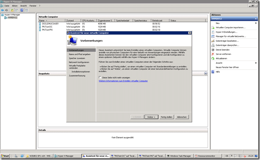Open 'Weitere Informationen zum Erstellen' link

click(x=123, y=81)
